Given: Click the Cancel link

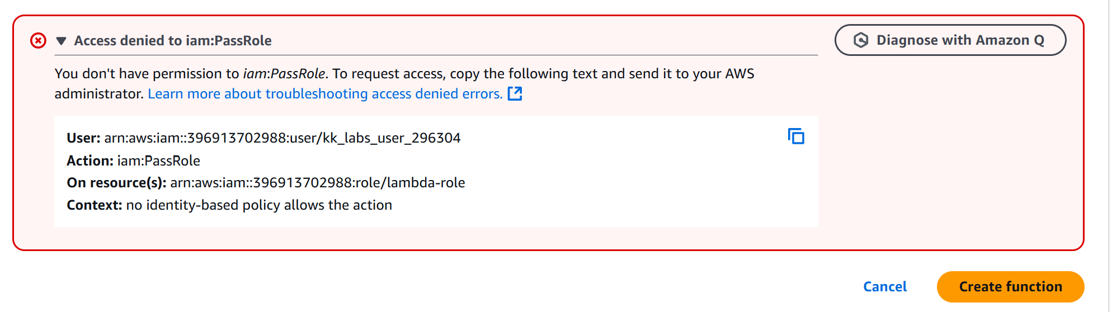Looking at the screenshot, I should [x=885, y=287].
